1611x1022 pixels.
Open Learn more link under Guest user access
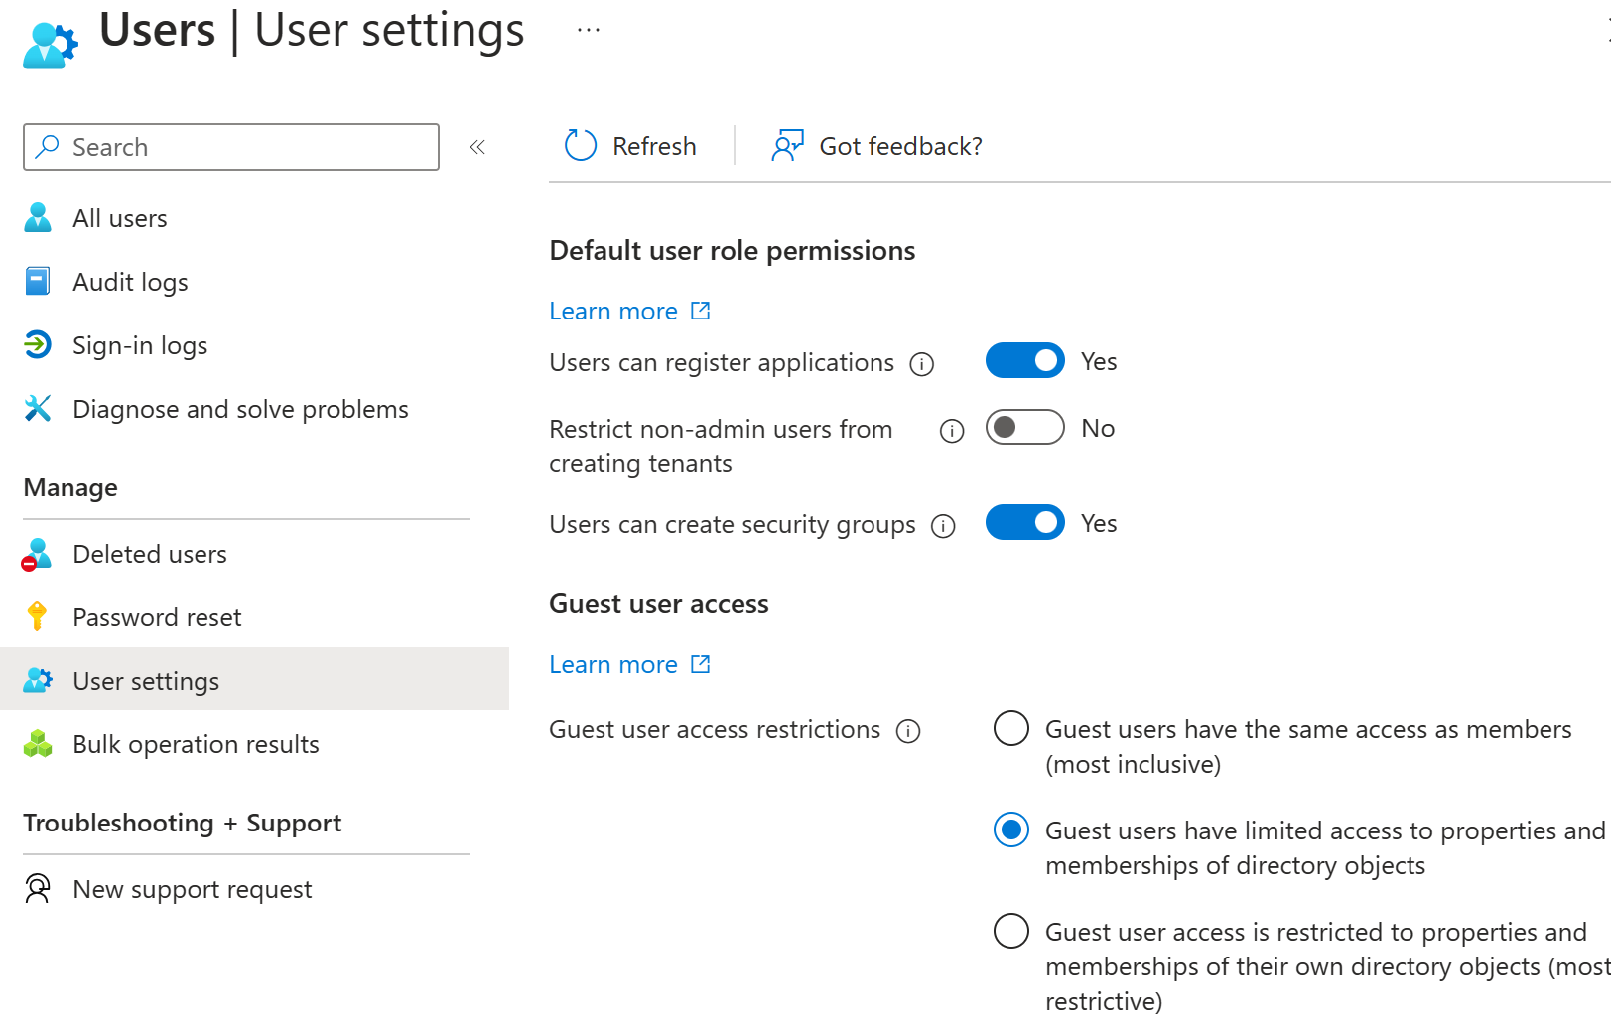point(613,664)
